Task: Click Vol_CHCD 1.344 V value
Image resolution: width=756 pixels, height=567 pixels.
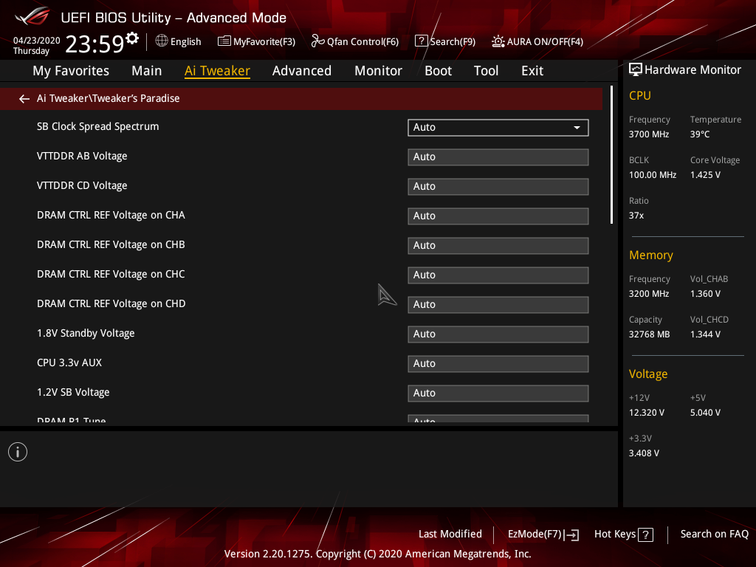Action: point(705,334)
